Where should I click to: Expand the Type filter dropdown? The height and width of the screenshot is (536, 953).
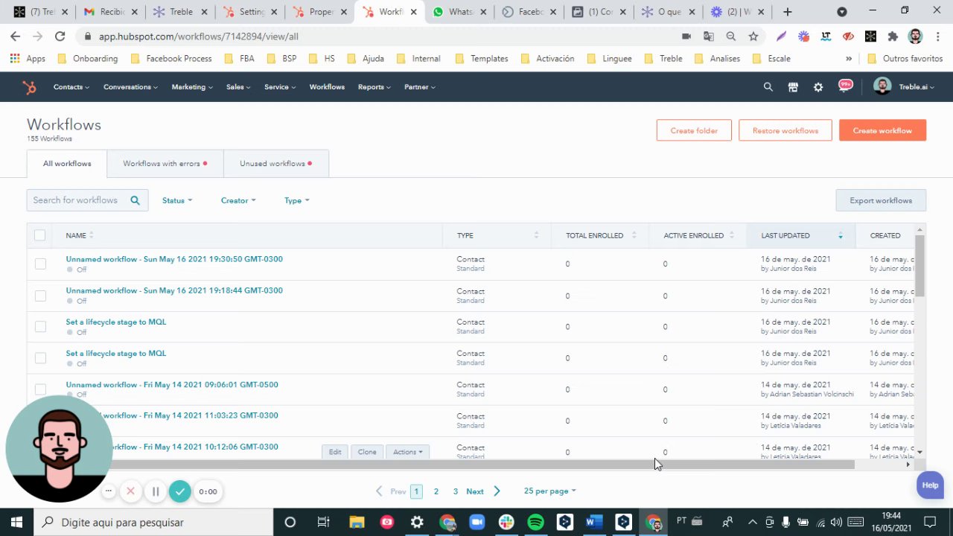(297, 200)
